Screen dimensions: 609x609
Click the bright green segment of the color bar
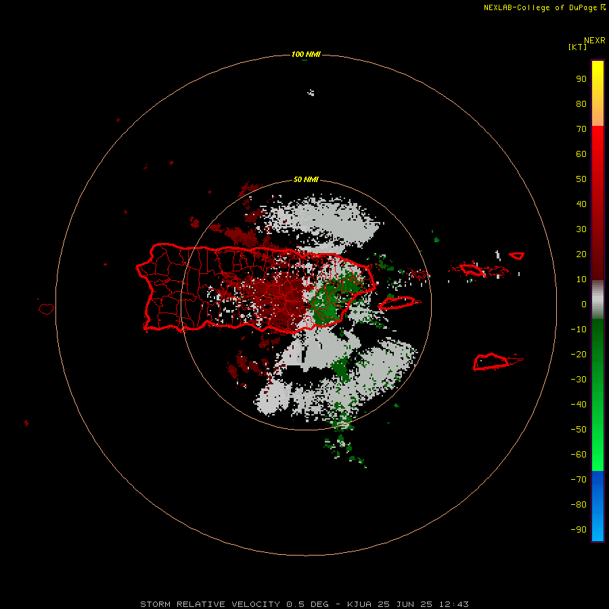tap(597, 395)
